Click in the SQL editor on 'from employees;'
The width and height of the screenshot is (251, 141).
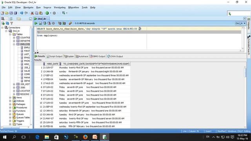coord(47,36)
